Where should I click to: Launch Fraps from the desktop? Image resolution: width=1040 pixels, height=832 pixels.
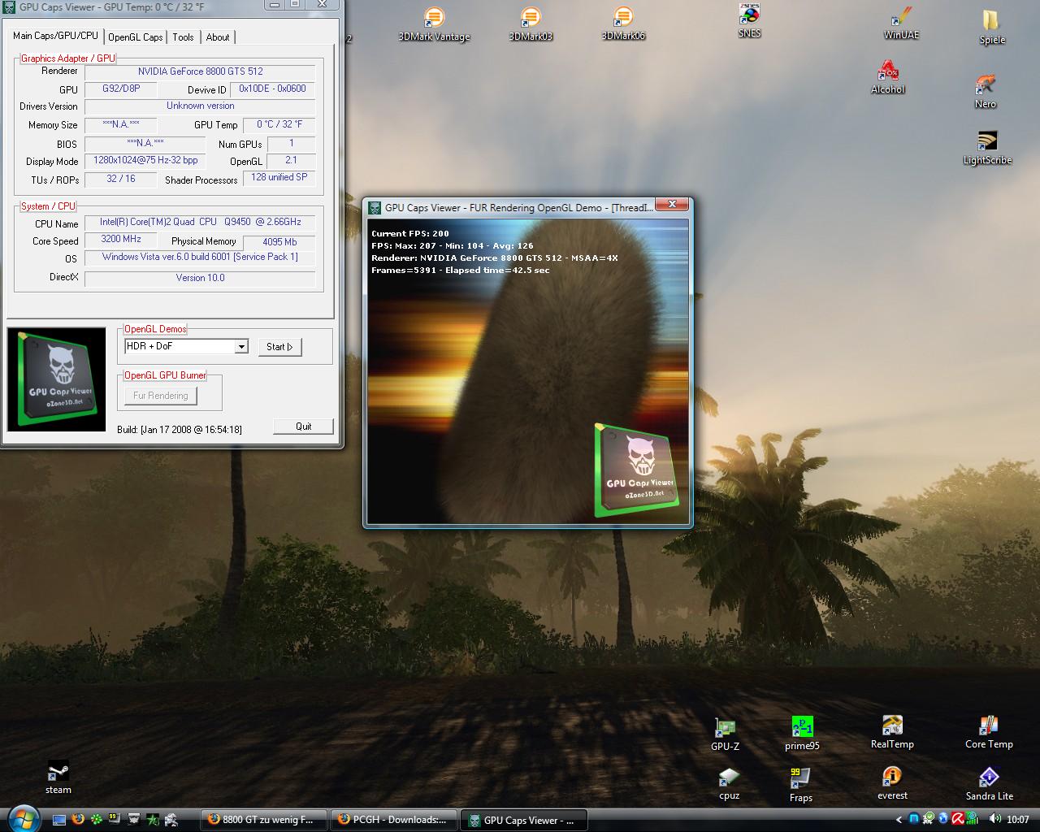[x=800, y=786]
